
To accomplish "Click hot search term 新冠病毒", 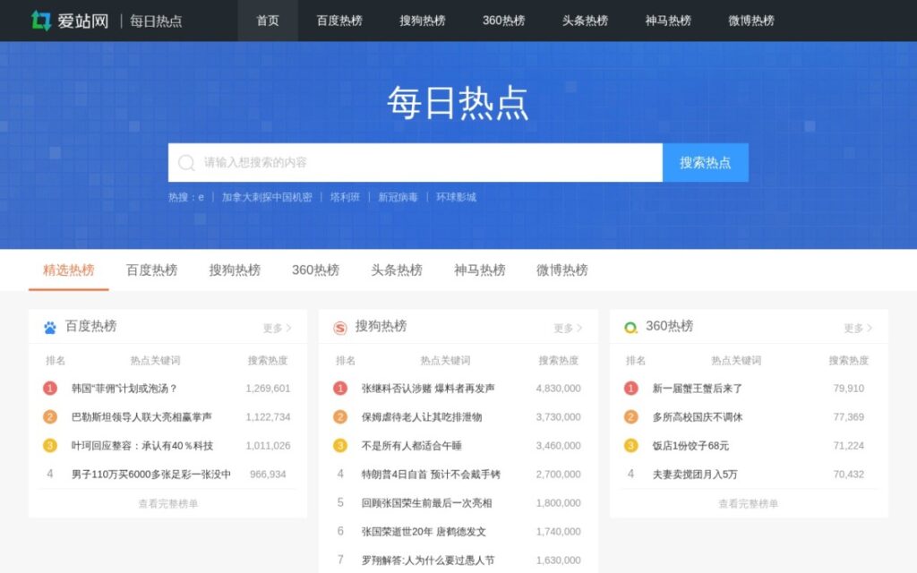I will click(399, 197).
